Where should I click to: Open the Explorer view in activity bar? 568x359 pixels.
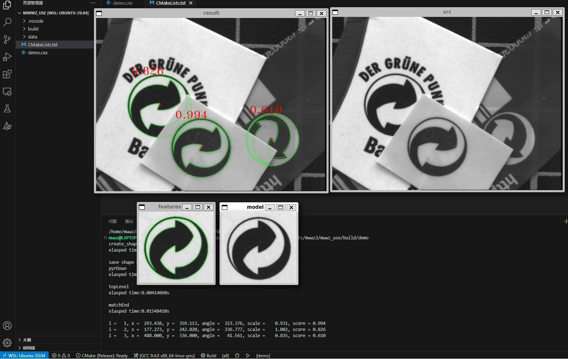tap(7, 5)
